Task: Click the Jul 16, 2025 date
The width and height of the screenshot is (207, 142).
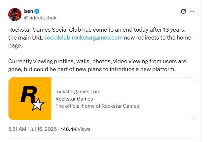Action: coord(43,129)
